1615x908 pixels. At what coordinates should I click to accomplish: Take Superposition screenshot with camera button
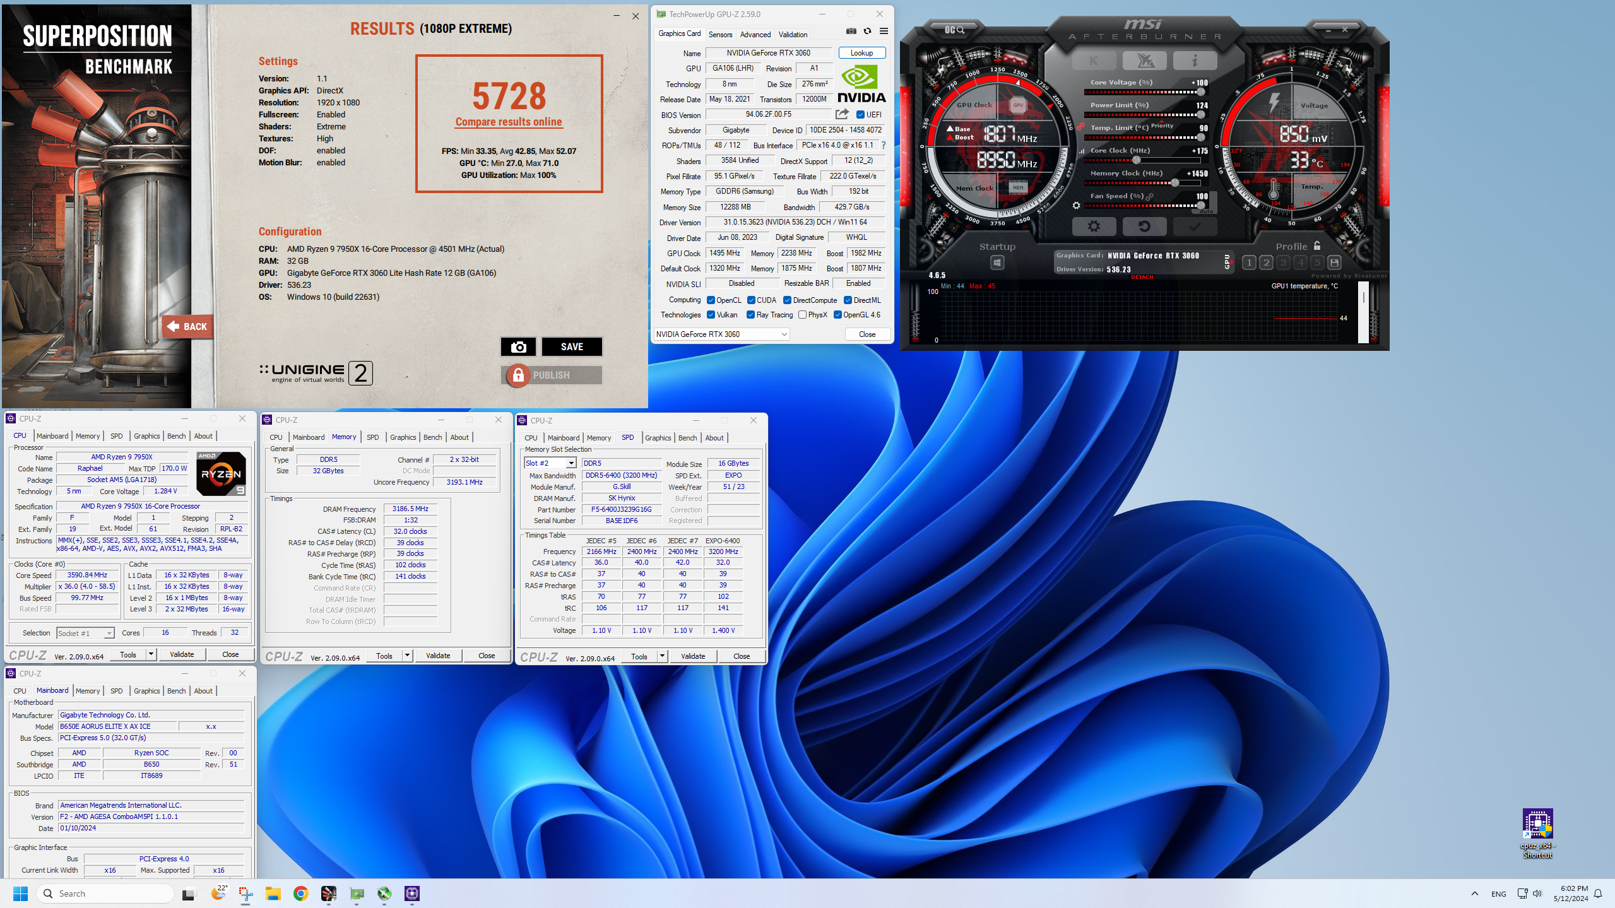click(x=518, y=346)
